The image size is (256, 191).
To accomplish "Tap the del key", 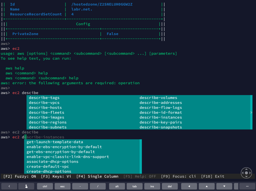I will tap(169, 186).
